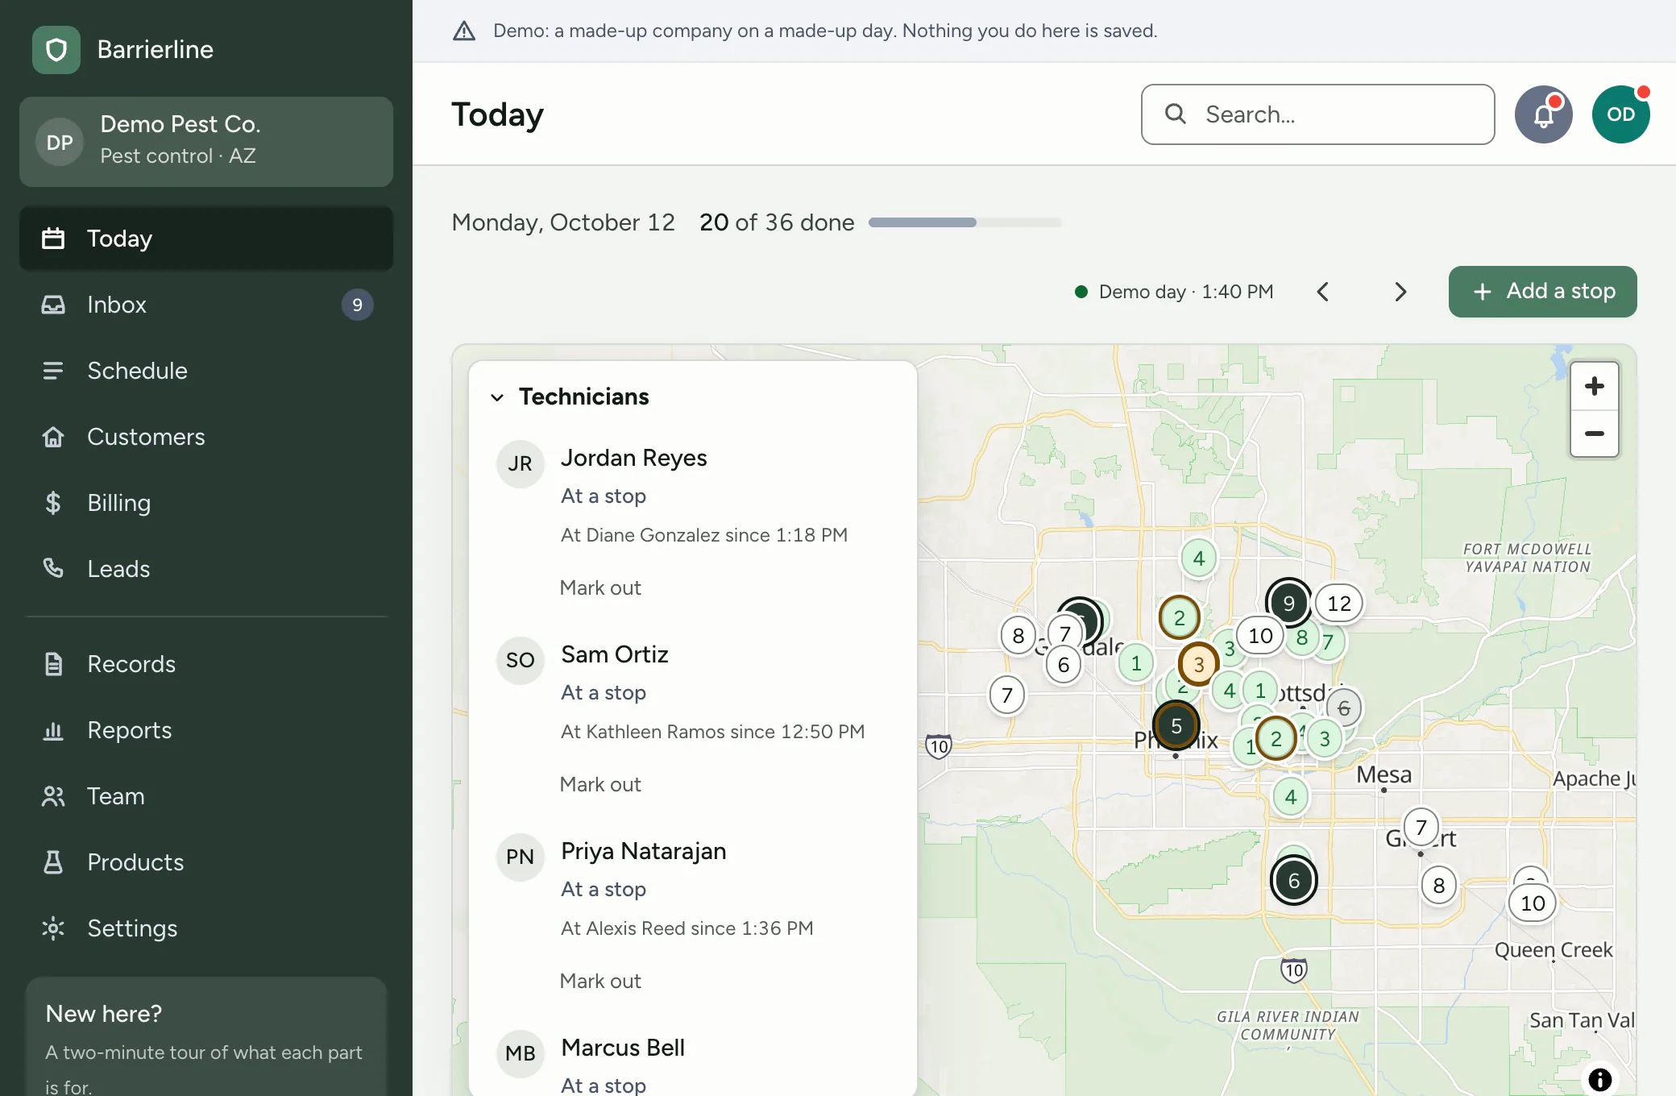
Task: Open Products page
Action: tap(206, 862)
